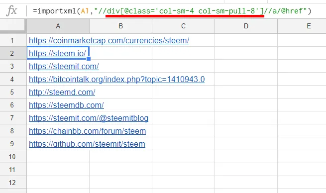The image size is (326, 193).
Task: Select empty cell D1
Action: click(x=246, y=40)
